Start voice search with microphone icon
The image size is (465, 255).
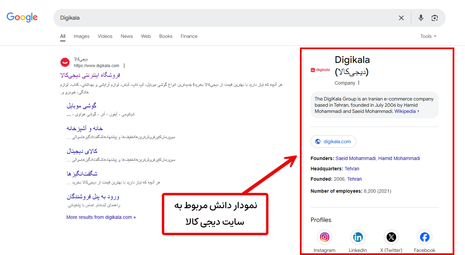(x=421, y=18)
